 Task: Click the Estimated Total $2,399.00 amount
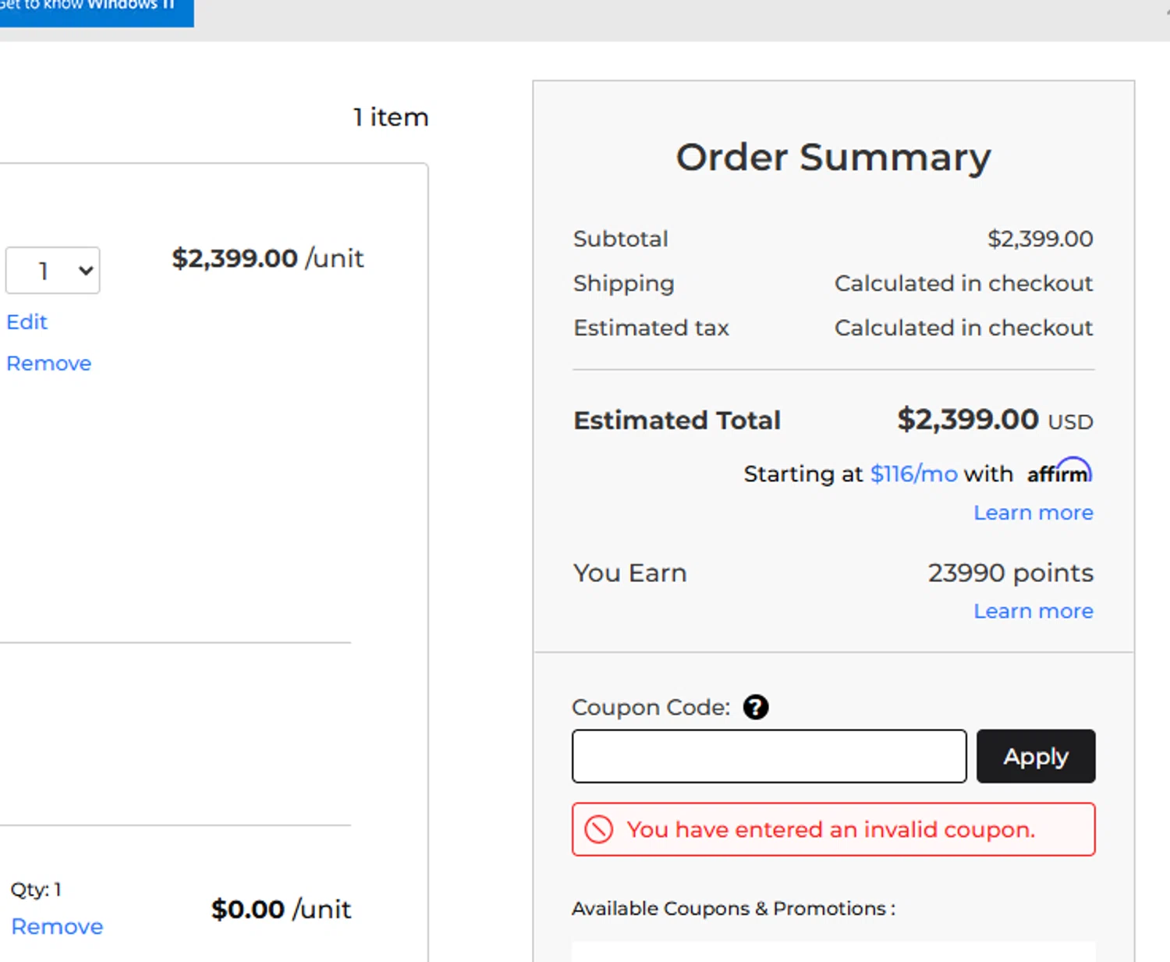(x=968, y=420)
